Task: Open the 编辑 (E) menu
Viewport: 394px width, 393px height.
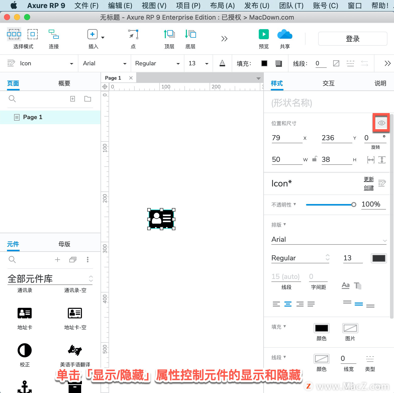Action: pyautogui.click(x=120, y=6)
